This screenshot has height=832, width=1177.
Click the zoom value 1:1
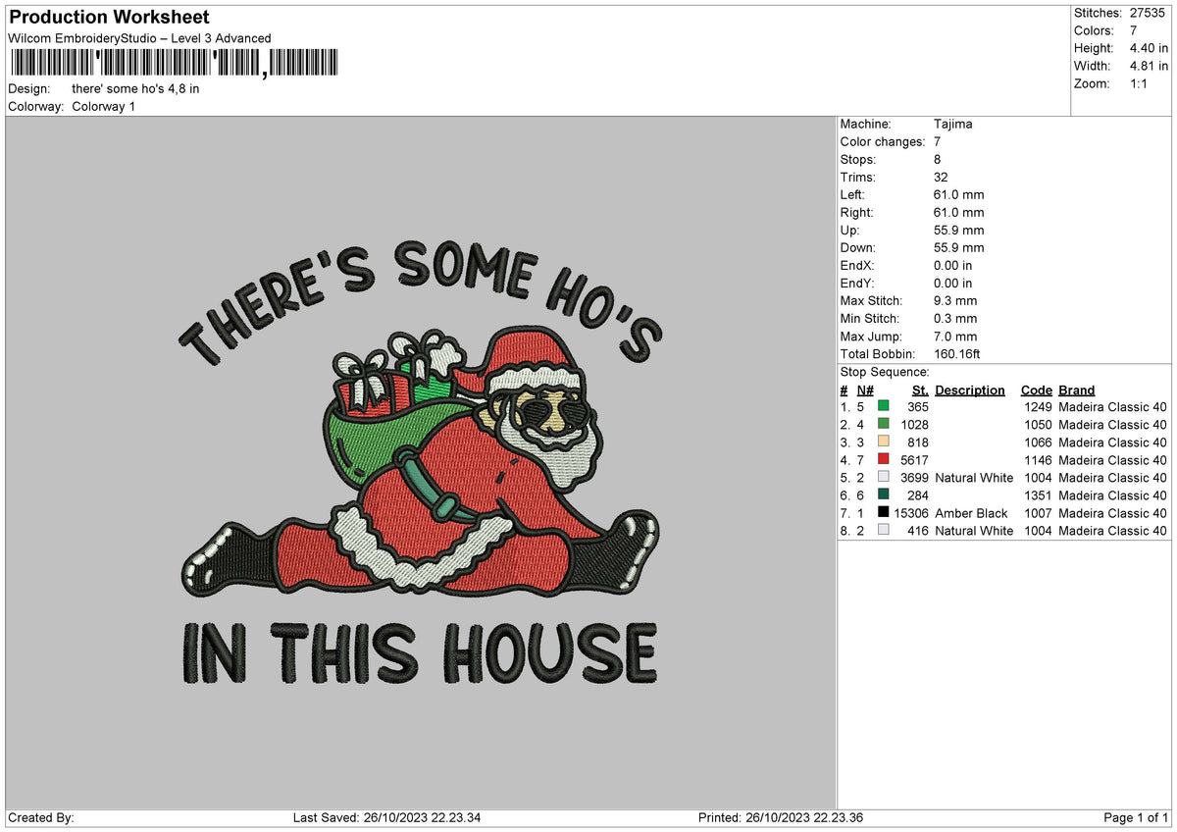tap(1140, 83)
